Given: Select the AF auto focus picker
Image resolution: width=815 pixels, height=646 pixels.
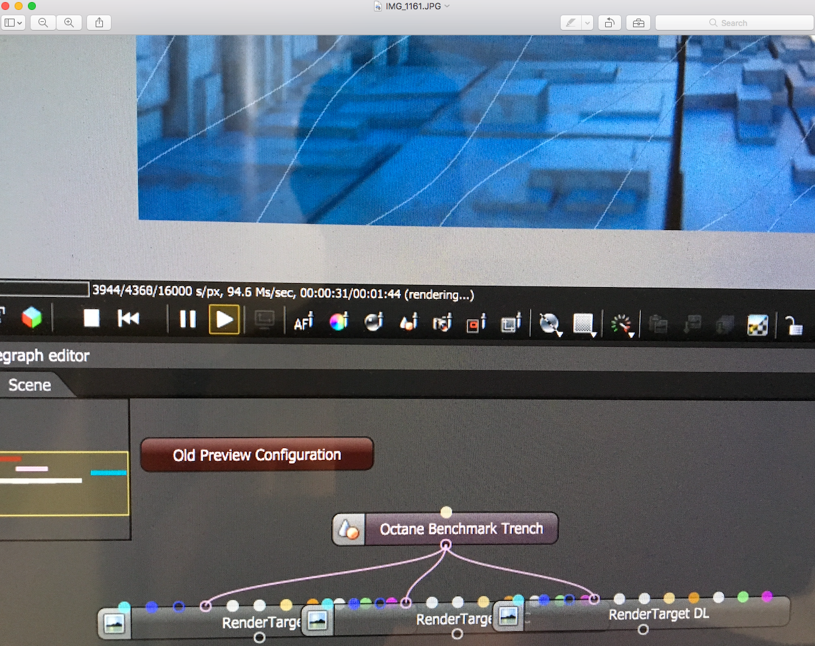Looking at the screenshot, I should (304, 322).
